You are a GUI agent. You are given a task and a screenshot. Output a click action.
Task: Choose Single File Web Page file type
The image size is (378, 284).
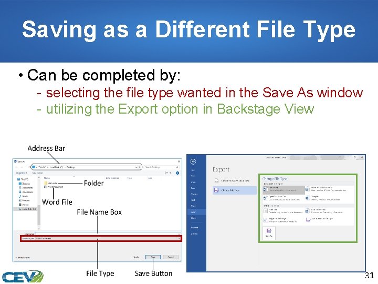pos(283,220)
